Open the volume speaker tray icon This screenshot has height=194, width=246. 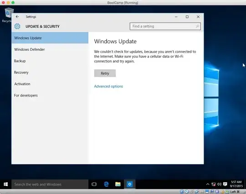point(219,184)
